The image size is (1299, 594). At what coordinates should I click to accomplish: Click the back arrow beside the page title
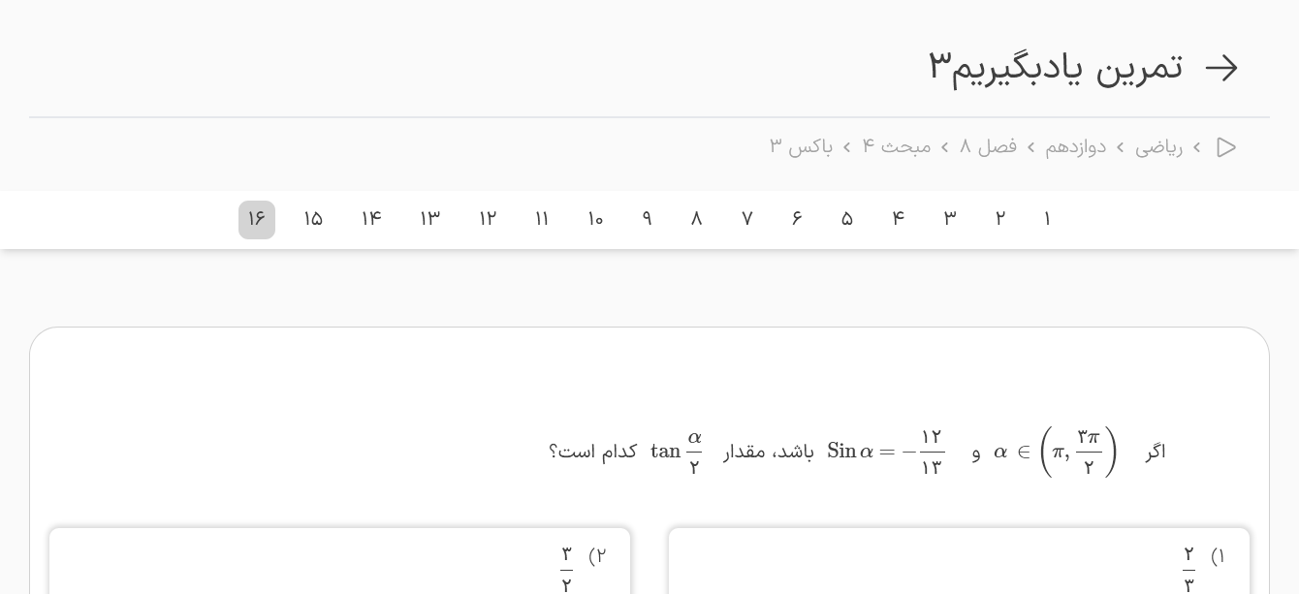1221,68
